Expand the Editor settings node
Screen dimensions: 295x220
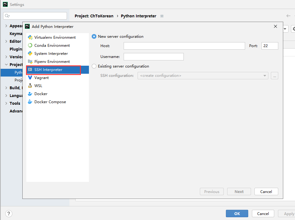[6, 41]
